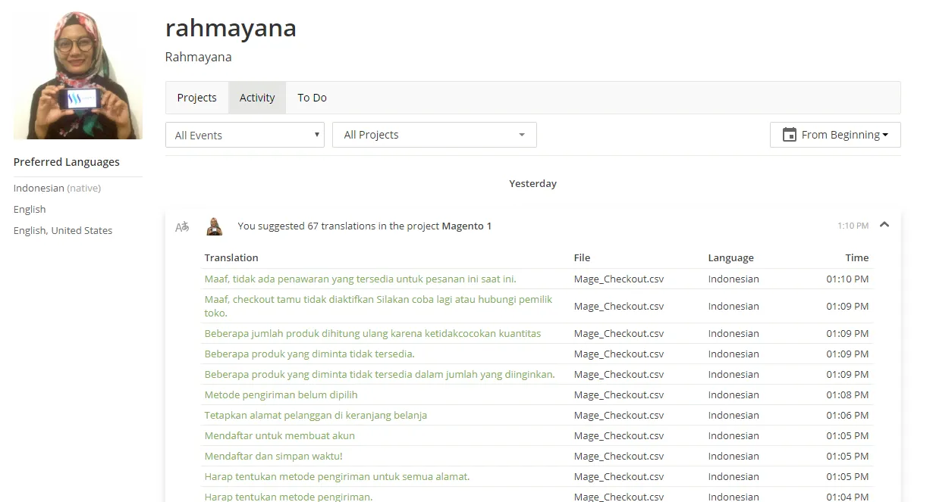Open the From Beginning date range dropdown

tap(835, 135)
